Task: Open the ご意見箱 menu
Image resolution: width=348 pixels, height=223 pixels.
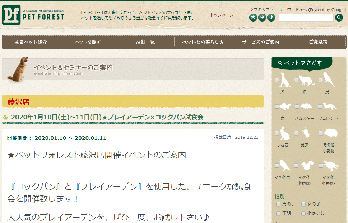Action: tap(318, 42)
